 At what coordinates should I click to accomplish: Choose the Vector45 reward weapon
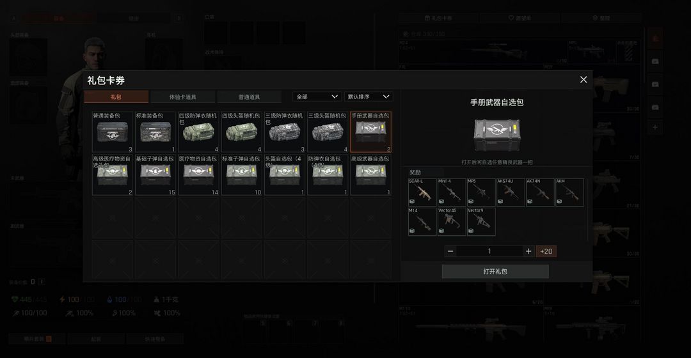pyautogui.click(x=452, y=221)
